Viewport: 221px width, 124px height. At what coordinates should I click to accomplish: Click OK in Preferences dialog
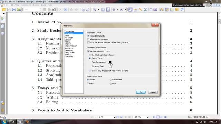(141, 92)
